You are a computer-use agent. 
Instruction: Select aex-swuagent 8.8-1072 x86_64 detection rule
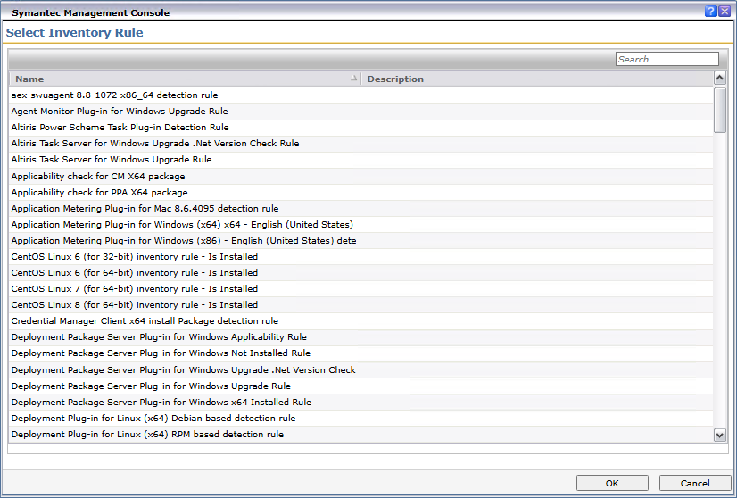tap(360, 95)
